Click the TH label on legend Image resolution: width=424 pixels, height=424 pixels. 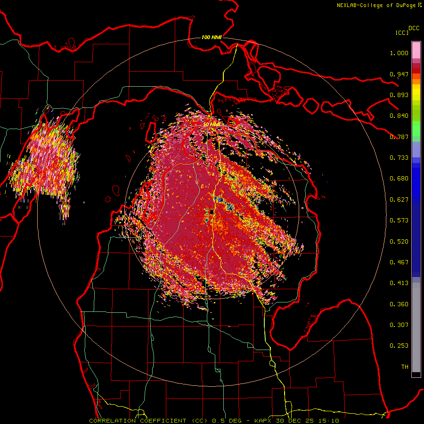pos(405,367)
